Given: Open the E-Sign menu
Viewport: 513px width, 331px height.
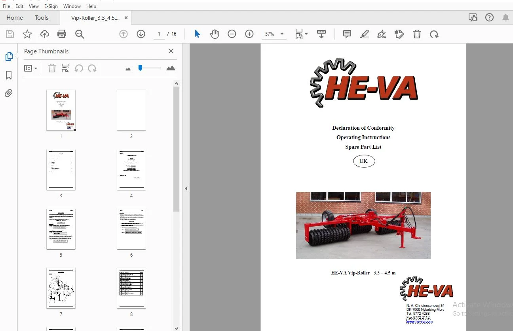Looking at the screenshot, I should click(x=51, y=6).
